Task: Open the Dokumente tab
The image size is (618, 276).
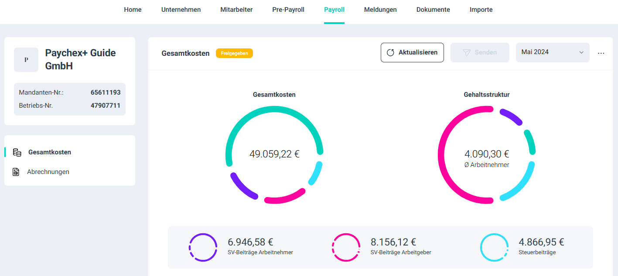Action: (433, 10)
